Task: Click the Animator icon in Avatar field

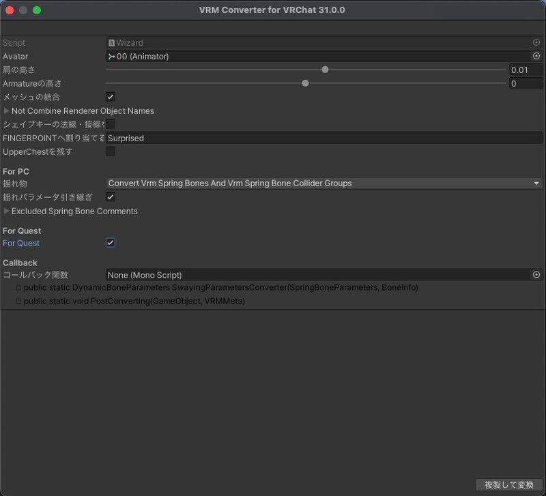Action: click(x=111, y=57)
